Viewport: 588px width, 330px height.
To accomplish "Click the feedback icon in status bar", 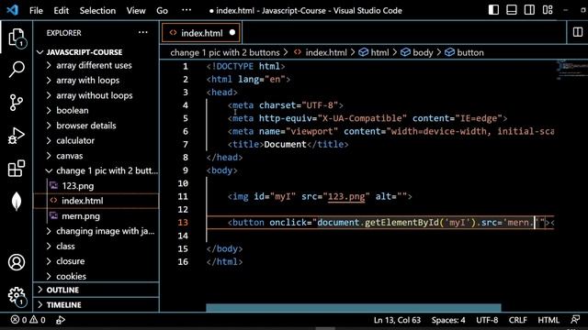I will coord(575,320).
